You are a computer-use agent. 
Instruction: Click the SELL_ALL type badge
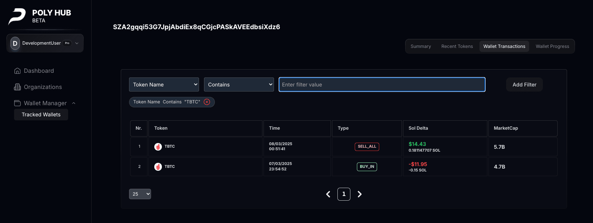click(367, 147)
